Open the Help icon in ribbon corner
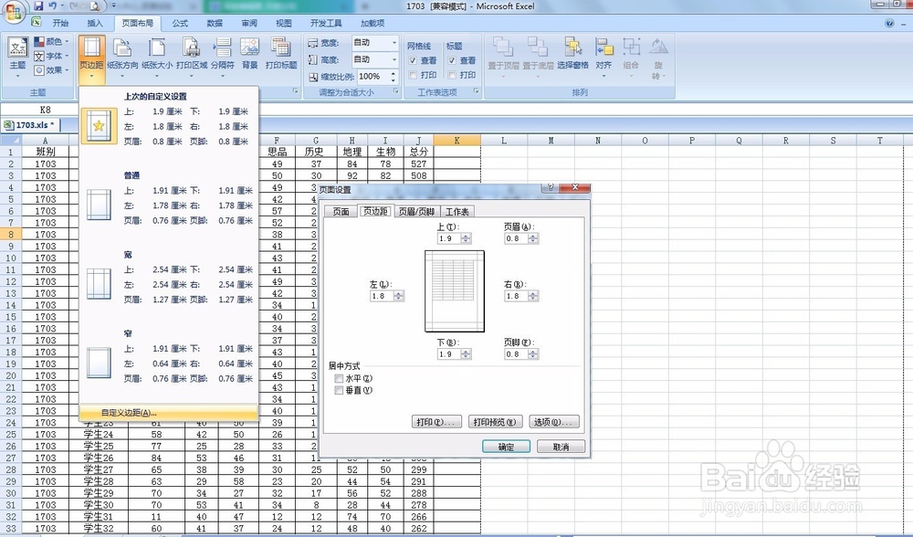Screen dimensions: 913x537 889,24
